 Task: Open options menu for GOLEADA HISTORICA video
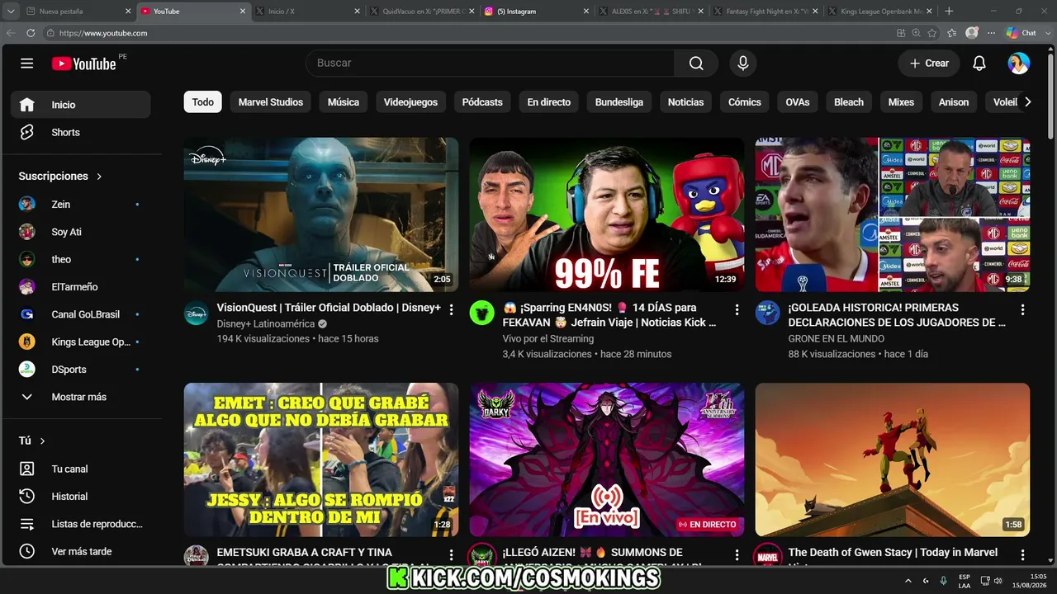click(1022, 310)
